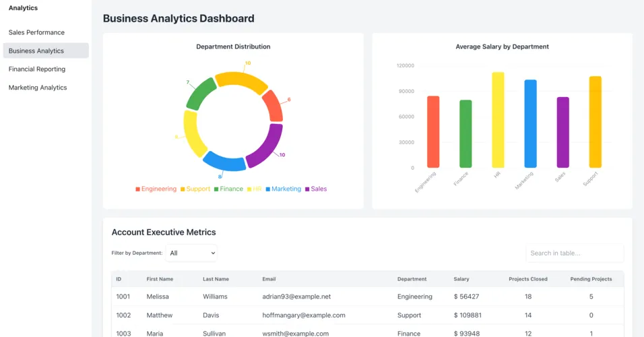This screenshot has width=644, height=337.
Task: Click first name Melissa
Action: [158, 297]
